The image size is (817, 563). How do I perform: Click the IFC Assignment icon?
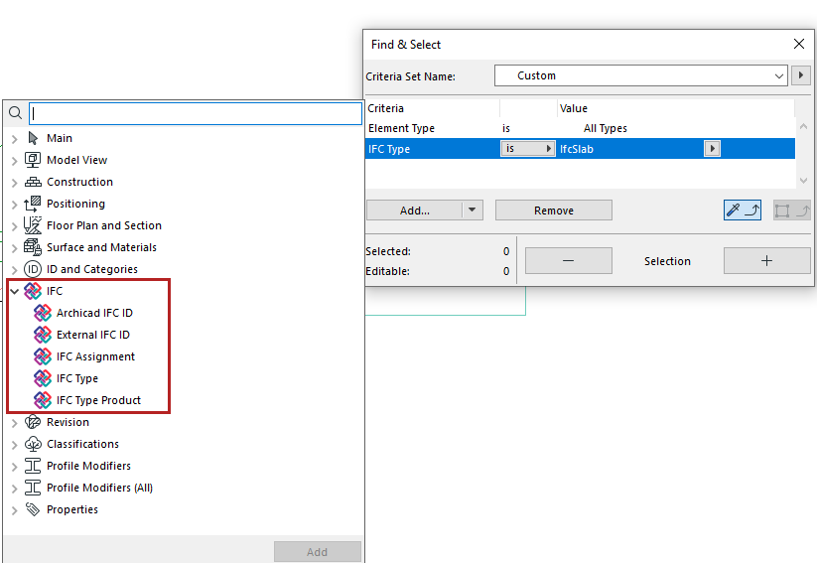[x=43, y=356]
